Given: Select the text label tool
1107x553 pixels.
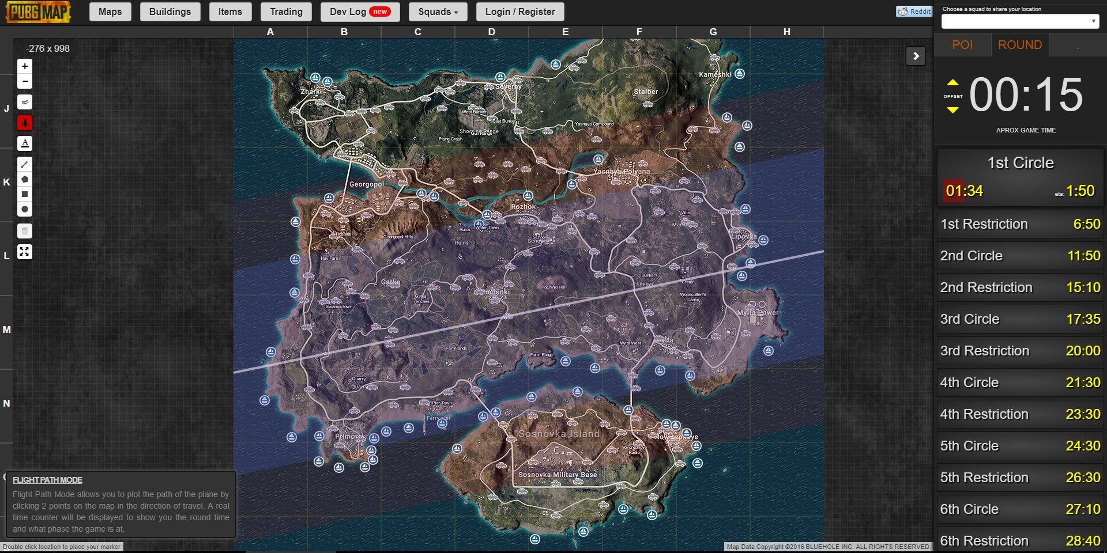Looking at the screenshot, I should coord(25,143).
